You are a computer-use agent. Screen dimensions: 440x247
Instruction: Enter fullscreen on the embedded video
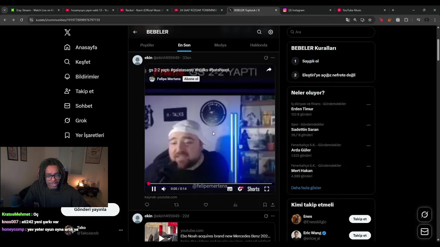[x=267, y=189]
